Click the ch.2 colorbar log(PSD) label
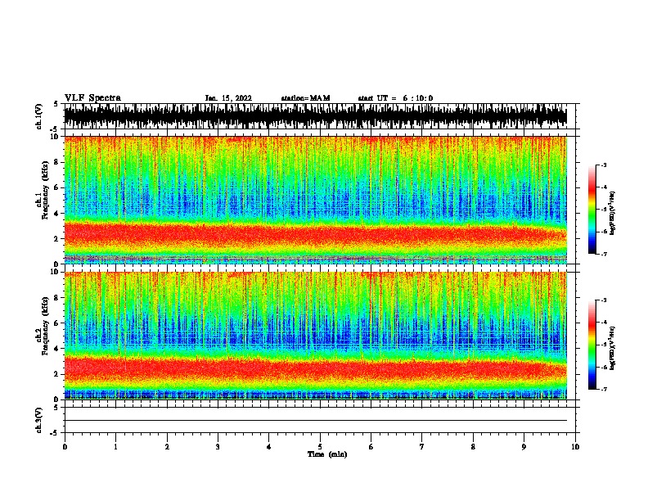This screenshot has width=648, height=501. tap(612, 348)
